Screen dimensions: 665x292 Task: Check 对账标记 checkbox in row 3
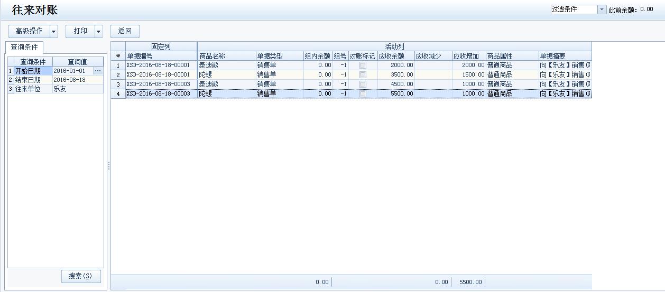tap(363, 84)
